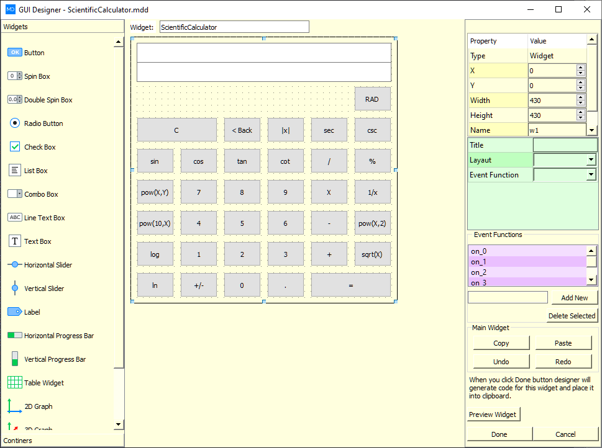602x448 pixels.
Task: Click the MD application icon in title bar
Action: 11,9
